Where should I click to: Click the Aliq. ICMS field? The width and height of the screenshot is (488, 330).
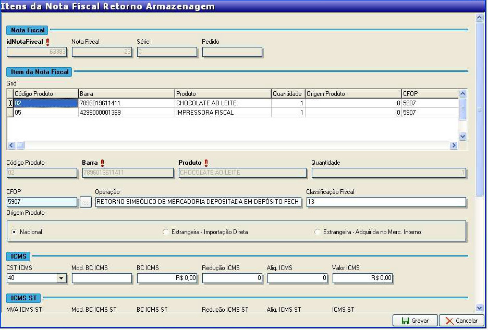297,278
